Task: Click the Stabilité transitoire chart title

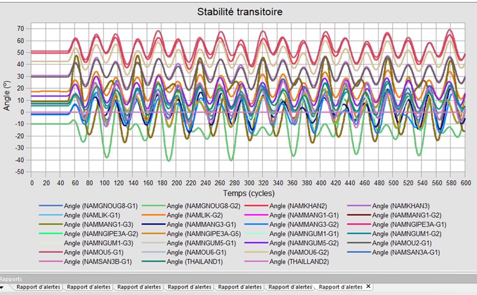Action: coord(240,12)
